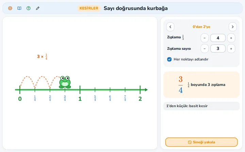Click the KESİRLER category badge
245x152 pixels.
click(89, 8)
